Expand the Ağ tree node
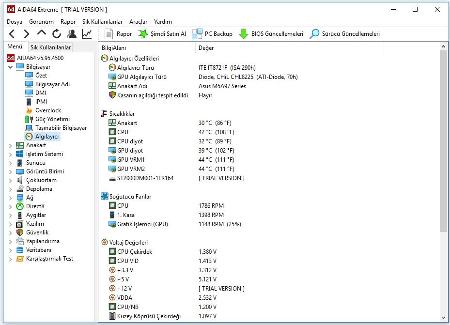The image size is (450, 325). [x=10, y=198]
